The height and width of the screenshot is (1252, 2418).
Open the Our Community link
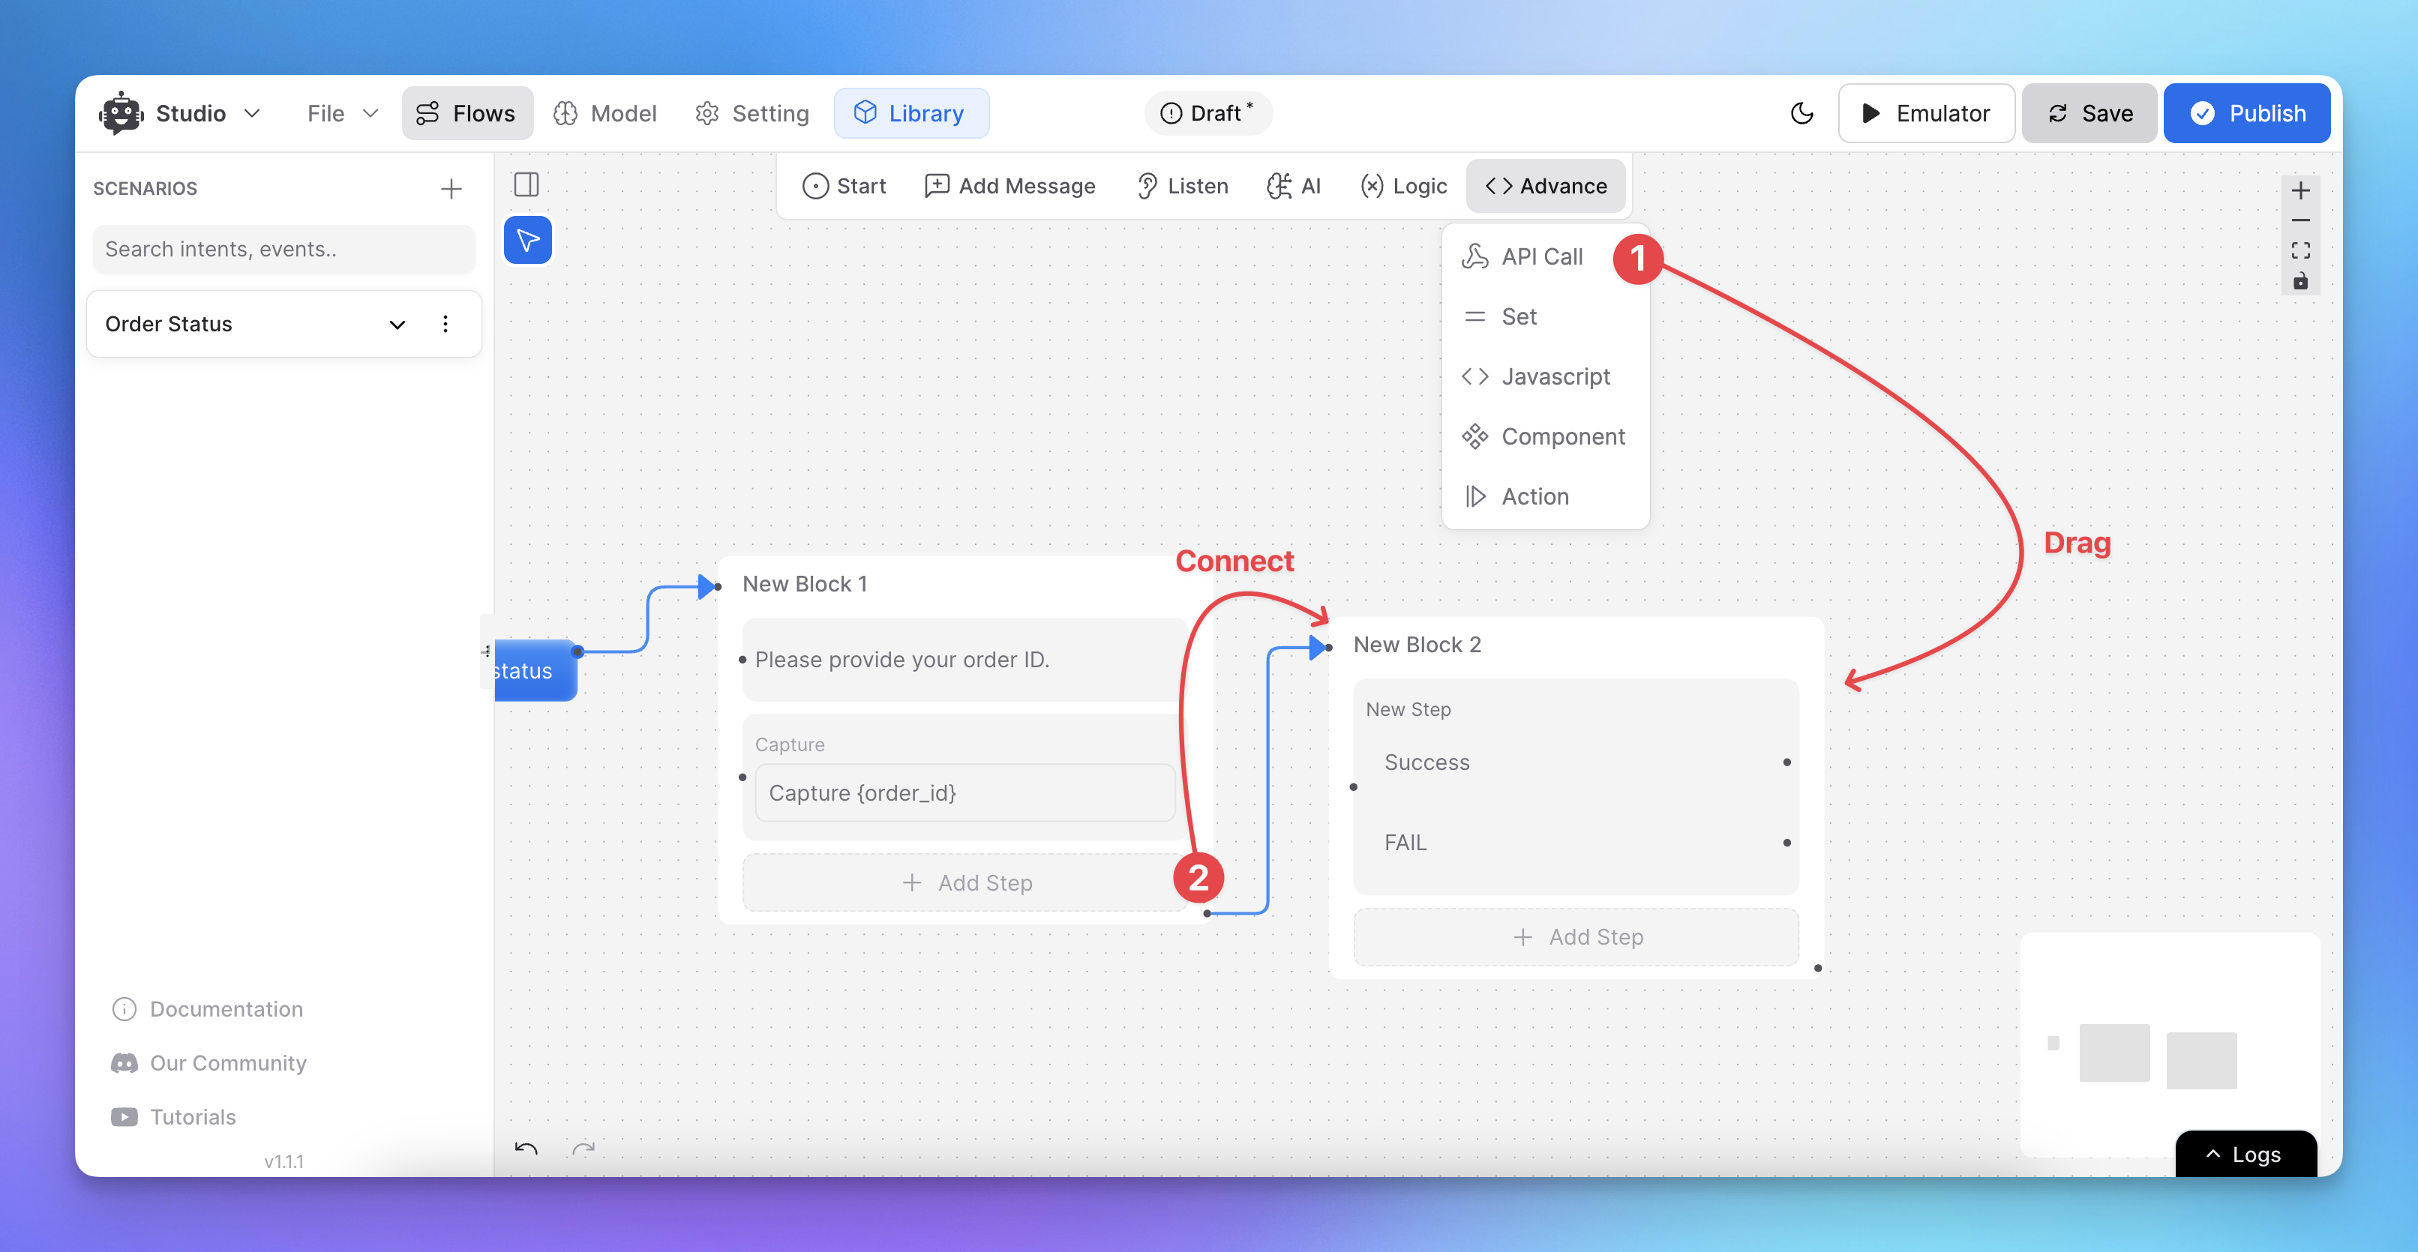209,1063
